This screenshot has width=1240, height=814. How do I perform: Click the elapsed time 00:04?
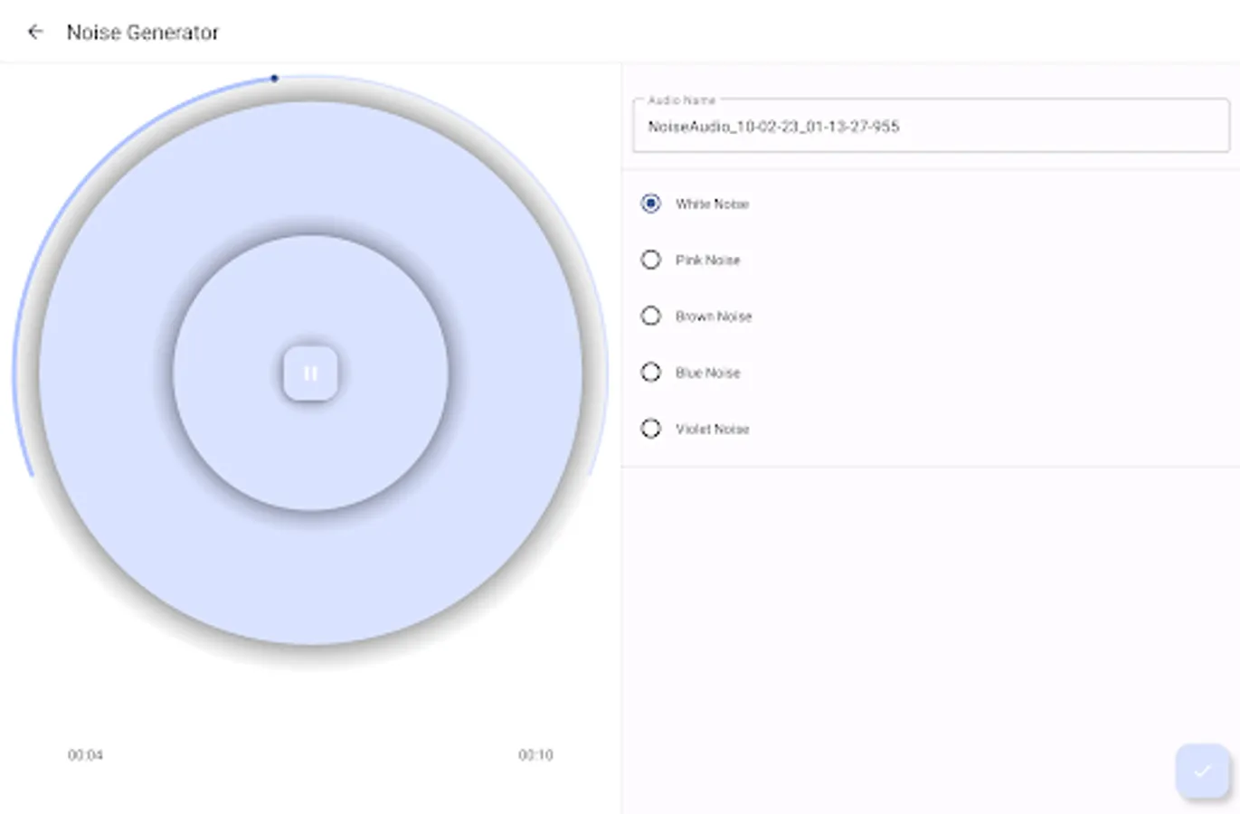[86, 754]
